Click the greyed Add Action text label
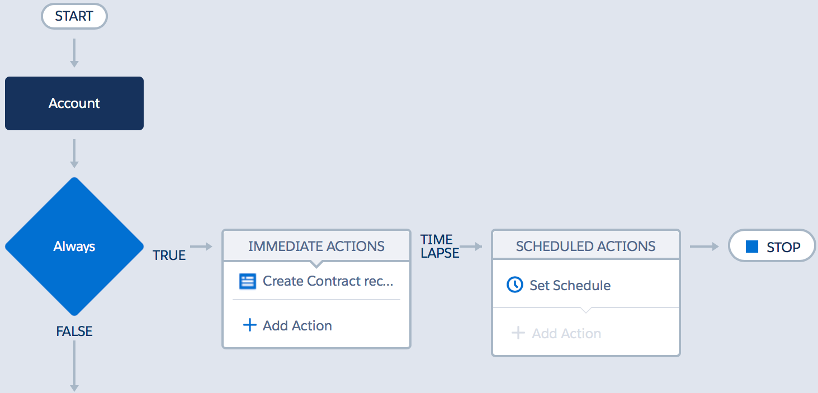Screen dimensions: 818x393 tap(566, 334)
